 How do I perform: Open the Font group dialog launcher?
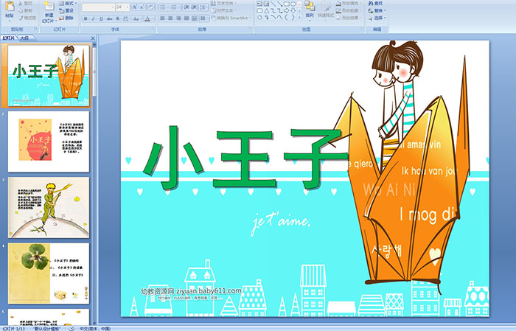(153, 29)
